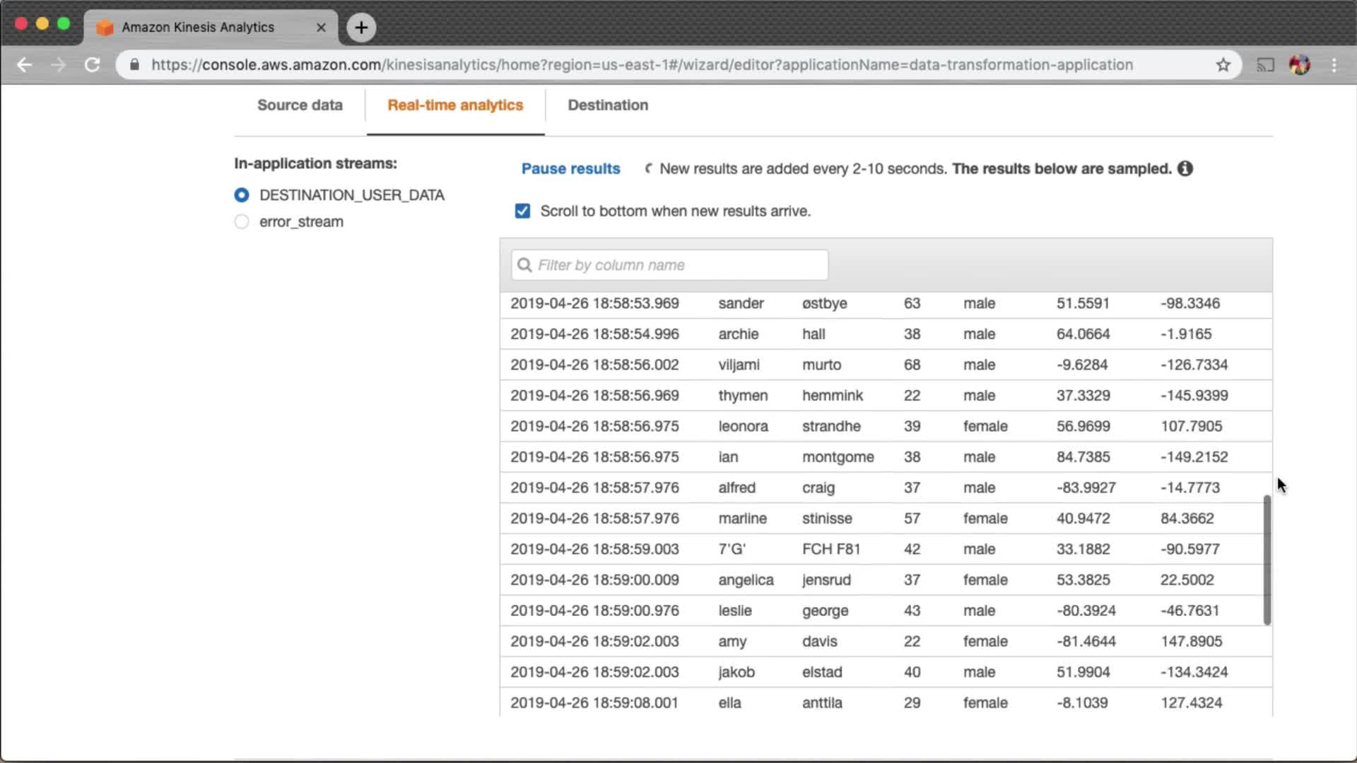Bookmark page with the star icon
This screenshot has width=1357, height=763.
pos(1223,65)
